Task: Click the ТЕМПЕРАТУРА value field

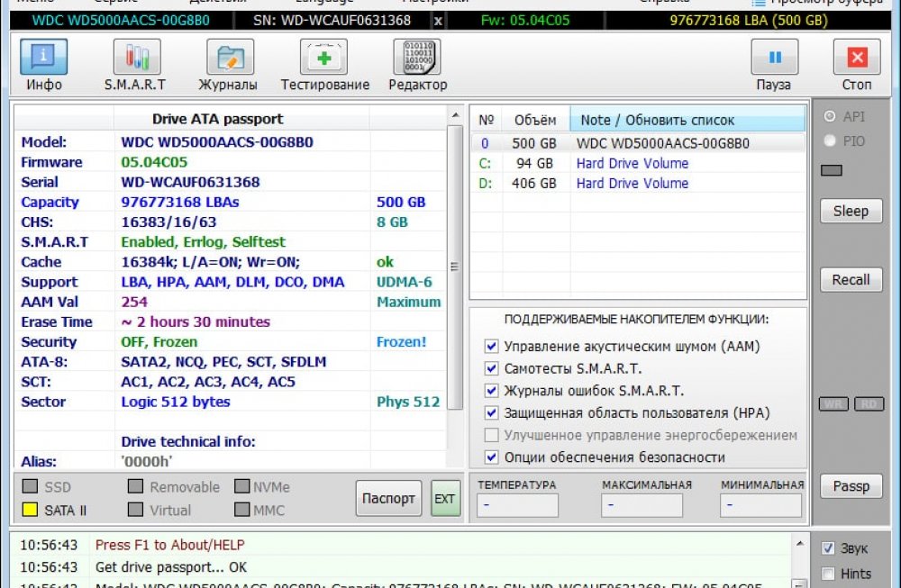Action: pos(517,505)
